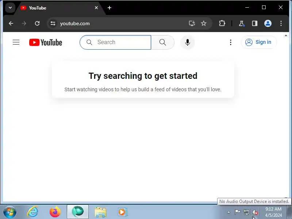
Task: Reload the current page
Action: click(37, 23)
